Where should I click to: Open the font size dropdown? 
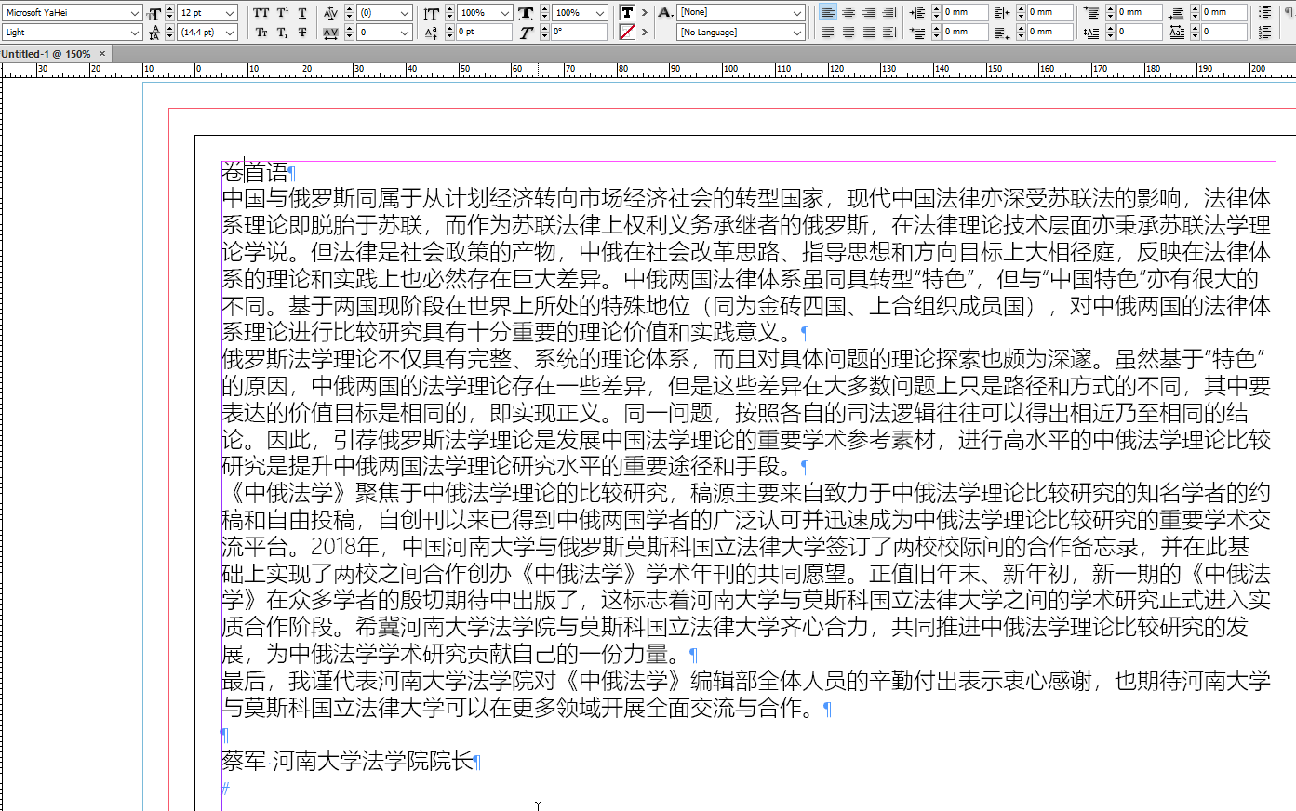tap(230, 13)
